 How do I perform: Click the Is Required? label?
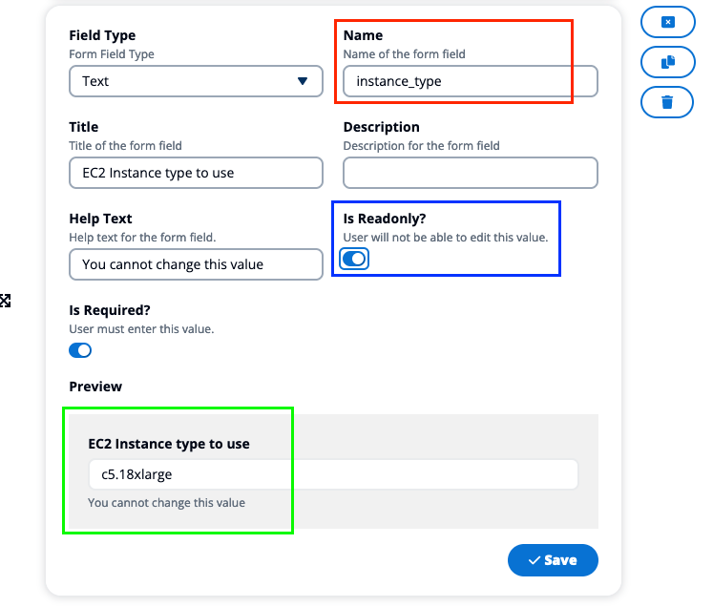[110, 310]
